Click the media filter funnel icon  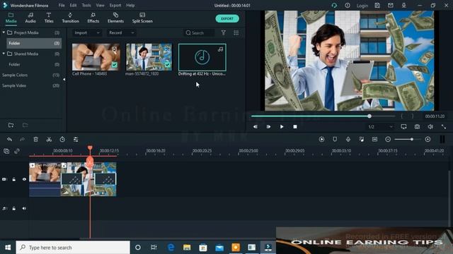[x=224, y=33]
